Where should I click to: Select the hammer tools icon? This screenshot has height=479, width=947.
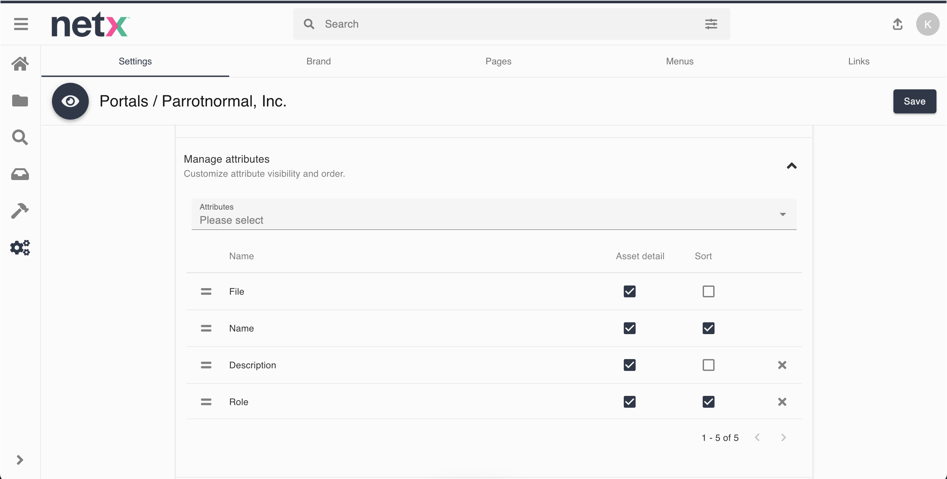(x=20, y=211)
